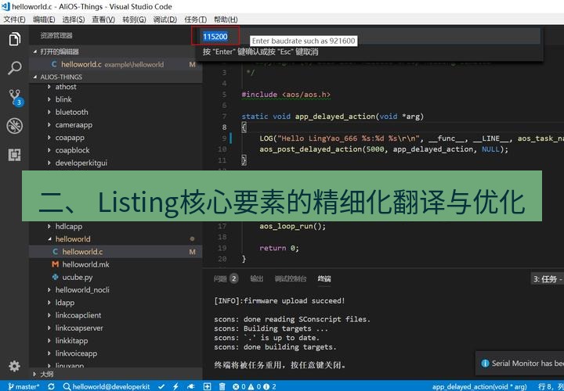The width and height of the screenshot is (564, 391).
Task: Switch to the 问题 panel tab
Action: coord(226,278)
